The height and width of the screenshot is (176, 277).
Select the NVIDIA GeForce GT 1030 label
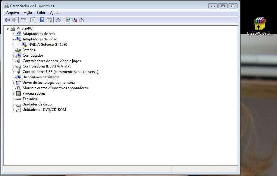(48, 45)
